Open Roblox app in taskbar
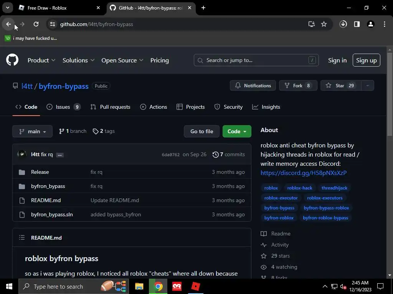 pyautogui.click(x=195, y=286)
